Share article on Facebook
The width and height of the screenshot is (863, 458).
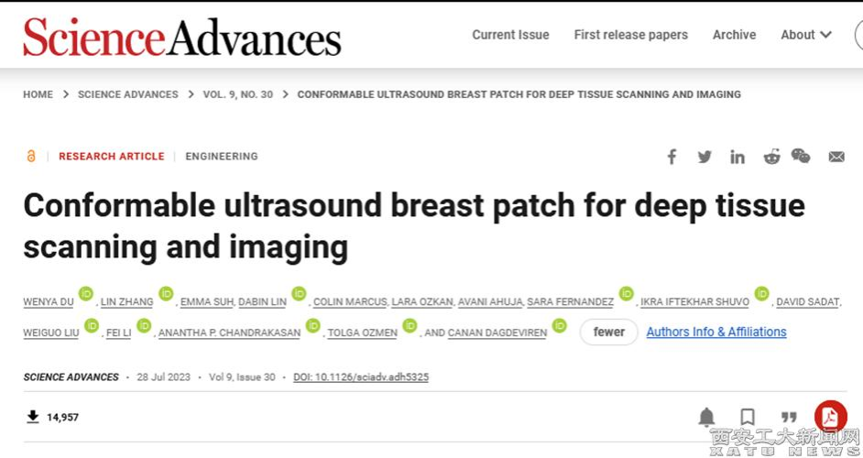672,157
